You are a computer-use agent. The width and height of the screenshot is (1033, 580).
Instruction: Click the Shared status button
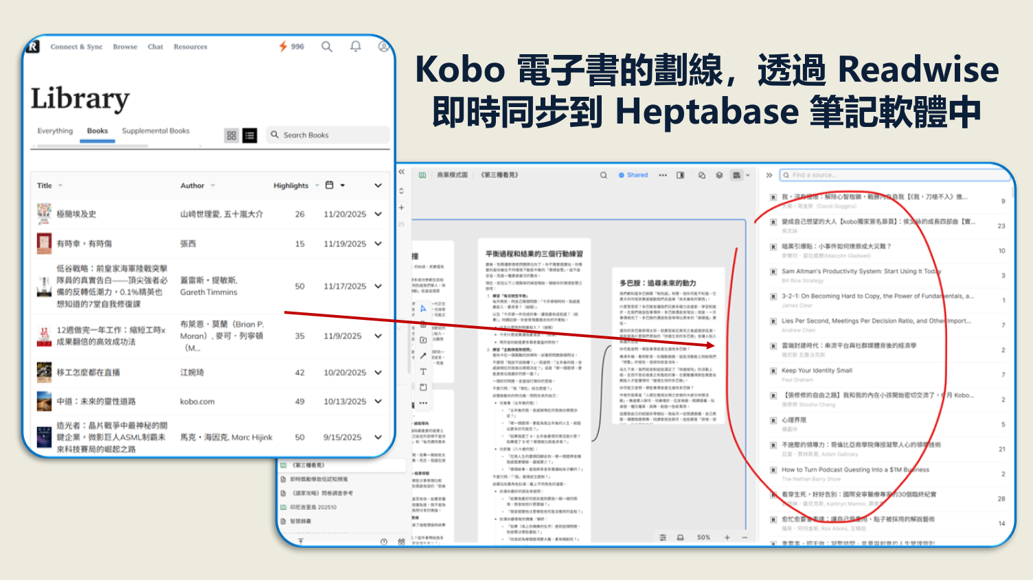coord(633,175)
